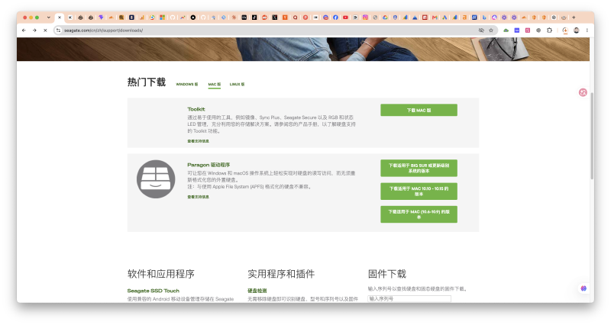Open the Toolkit title link
Viewport: 611px width, 325px height.
point(196,109)
